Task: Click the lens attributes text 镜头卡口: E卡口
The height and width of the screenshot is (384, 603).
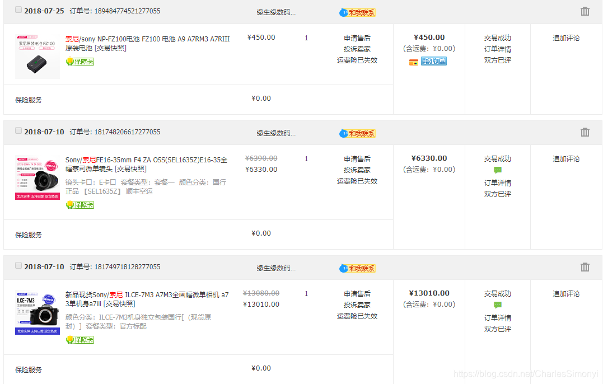Action: (x=91, y=182)
